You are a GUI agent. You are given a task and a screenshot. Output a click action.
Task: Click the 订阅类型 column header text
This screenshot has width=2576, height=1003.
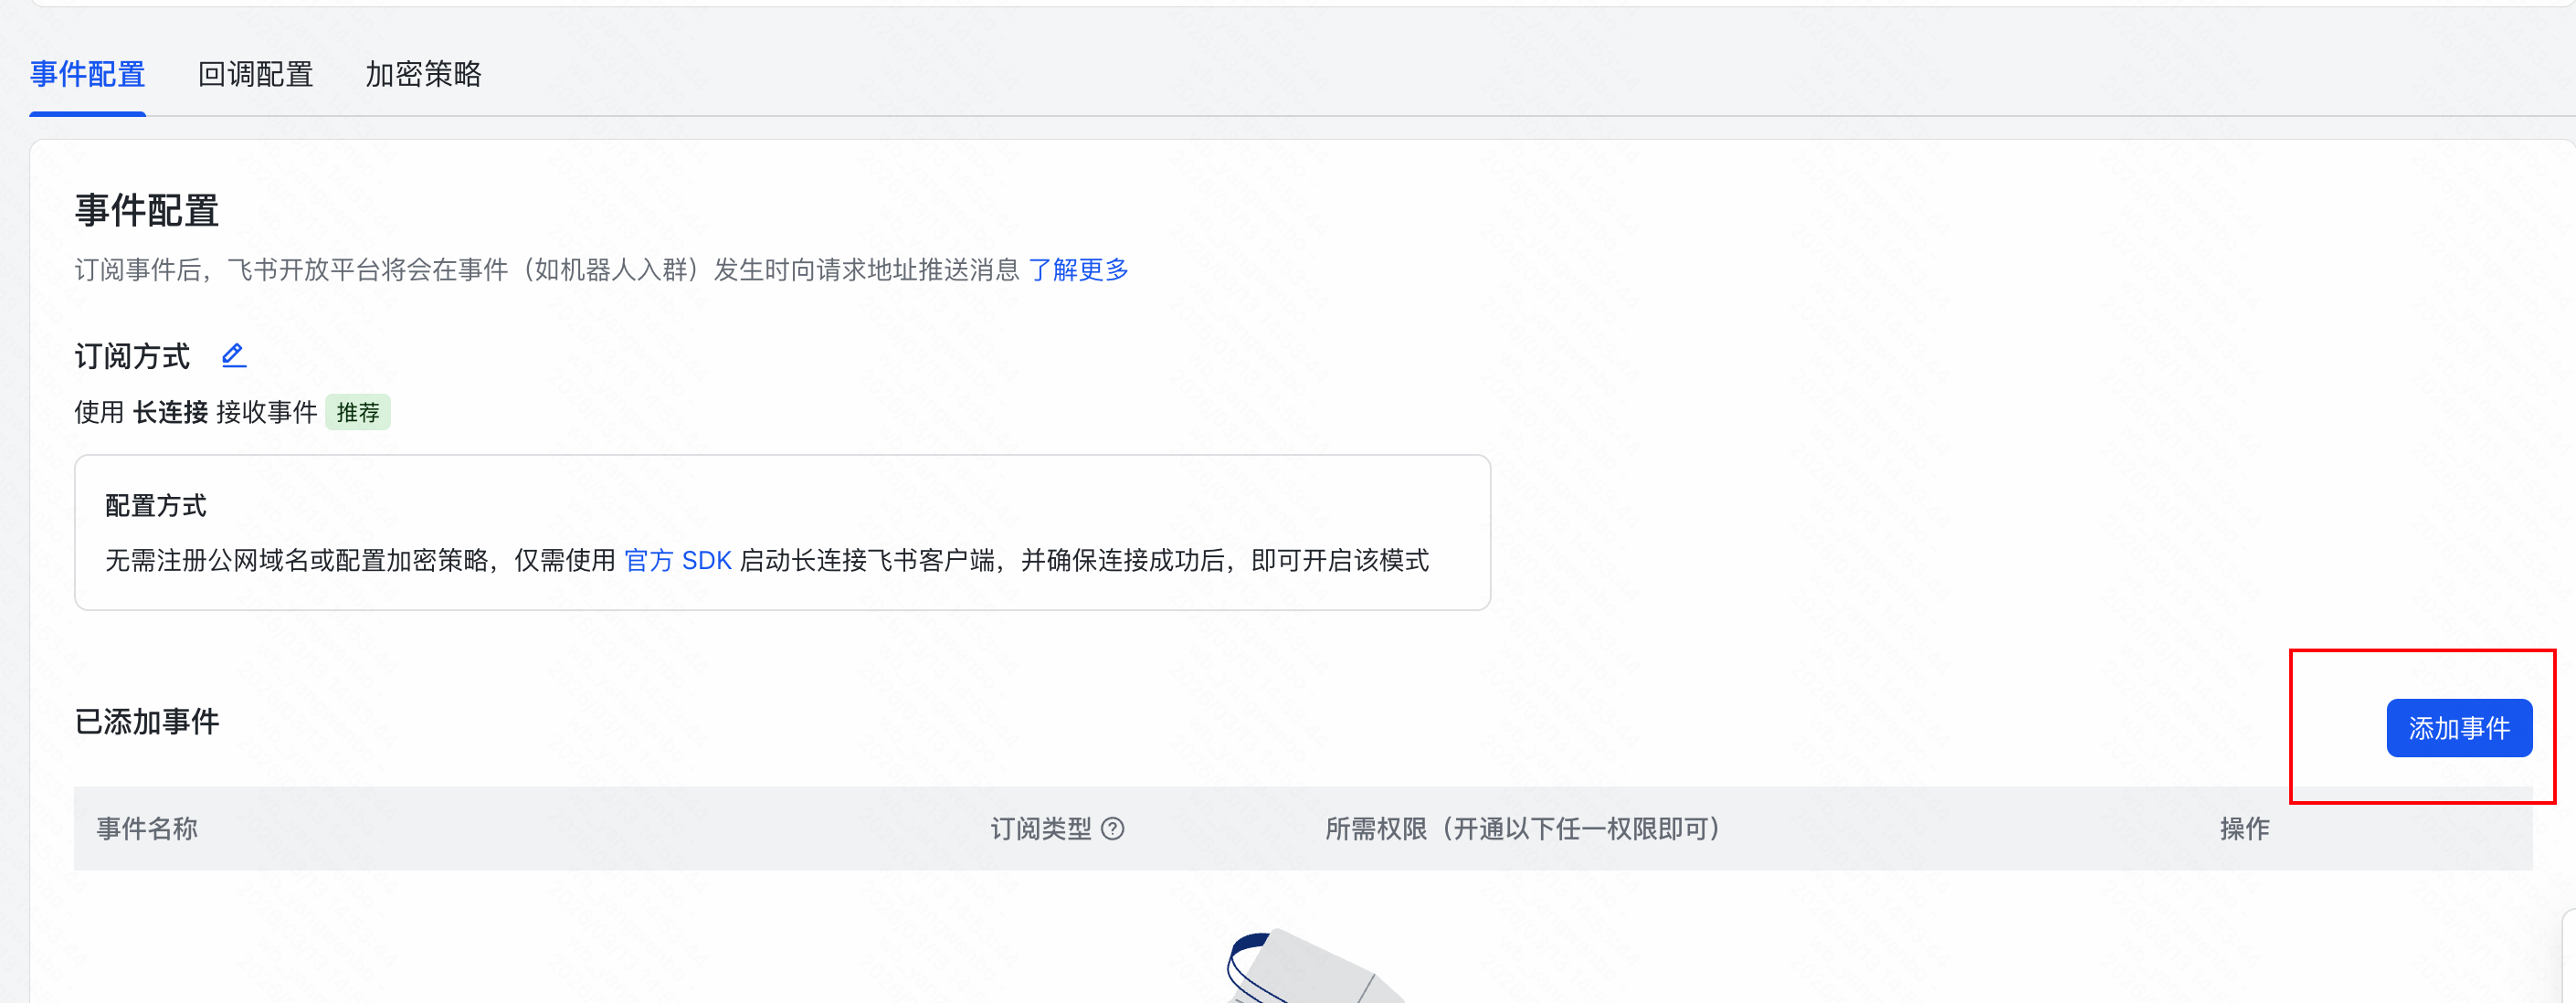(x=1040, y=828)
